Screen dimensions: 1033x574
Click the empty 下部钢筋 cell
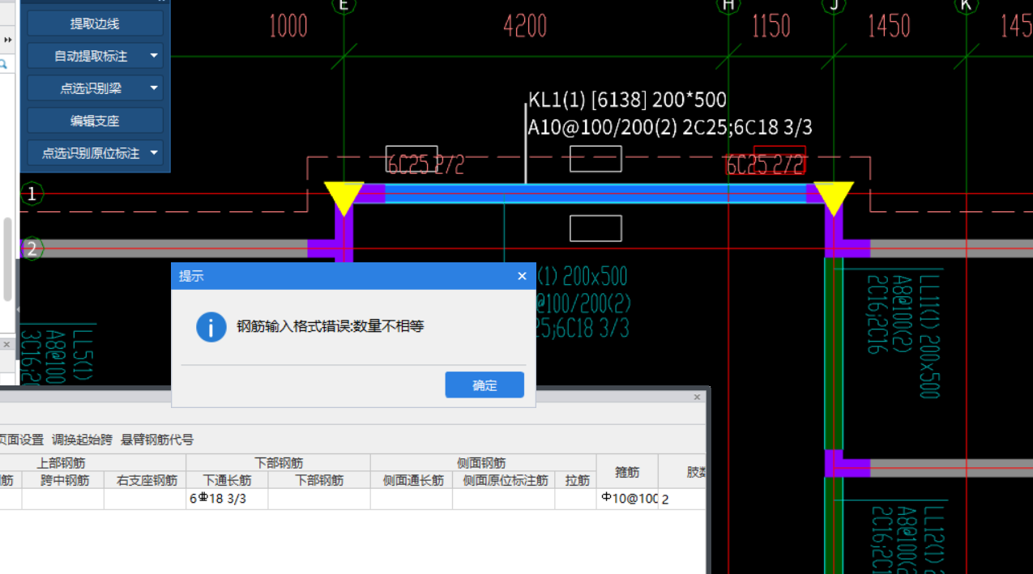319,499
